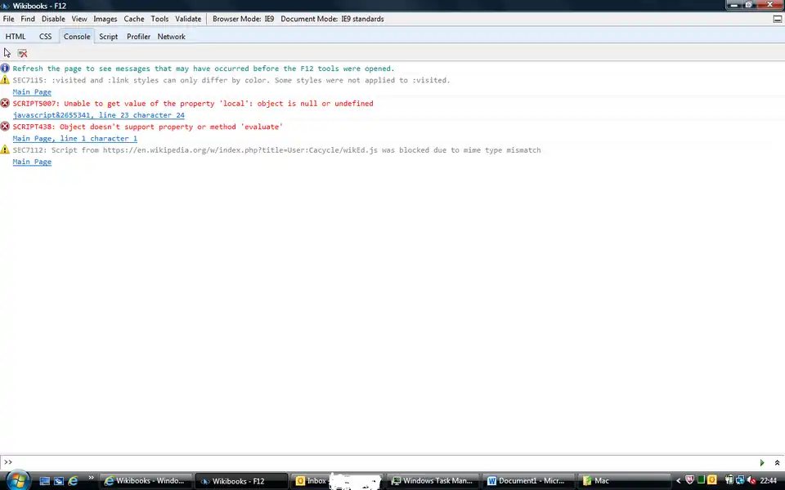Viewport: 785px width, 490px height.
Task: Open the Tools menu
Action: click(x=159, y=19)
